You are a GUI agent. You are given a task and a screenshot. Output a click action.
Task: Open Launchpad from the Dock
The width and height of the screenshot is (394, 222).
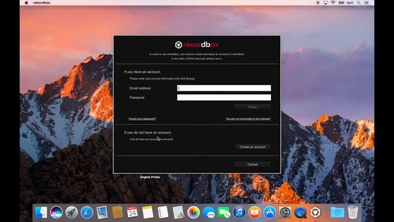pos(71,212)
